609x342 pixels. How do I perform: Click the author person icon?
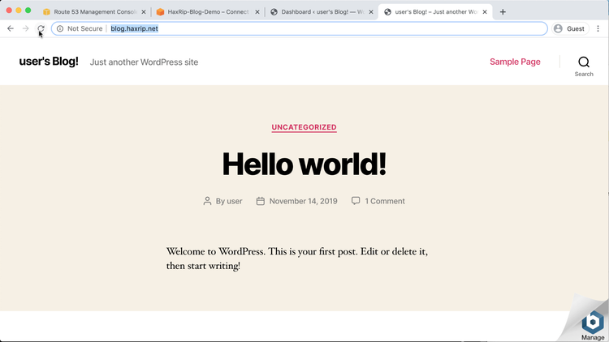click(x=207, y=201)
